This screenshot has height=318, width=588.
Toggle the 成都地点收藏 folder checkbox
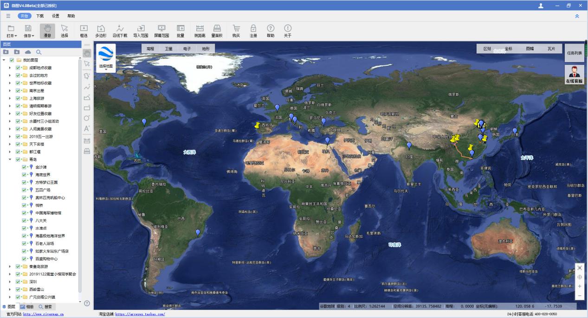point(18,68)
